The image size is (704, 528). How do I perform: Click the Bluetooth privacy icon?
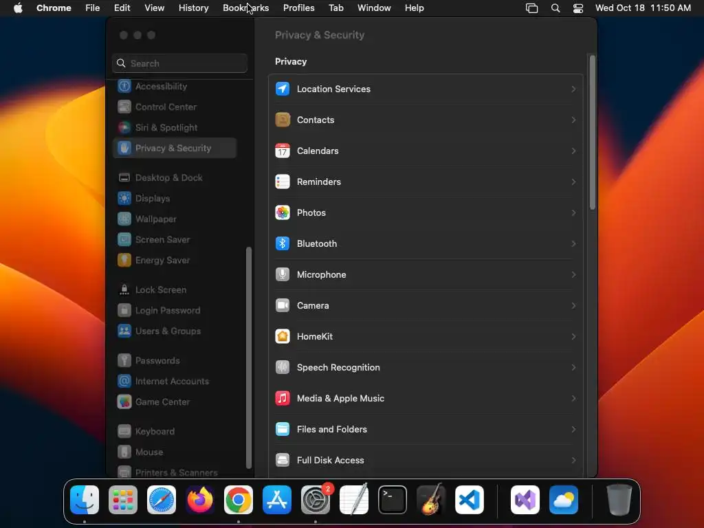(283, 243)
